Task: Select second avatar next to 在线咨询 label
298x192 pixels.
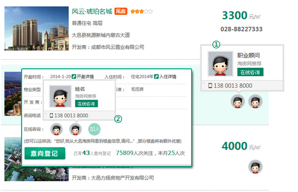Action: (x=76, y=129)
